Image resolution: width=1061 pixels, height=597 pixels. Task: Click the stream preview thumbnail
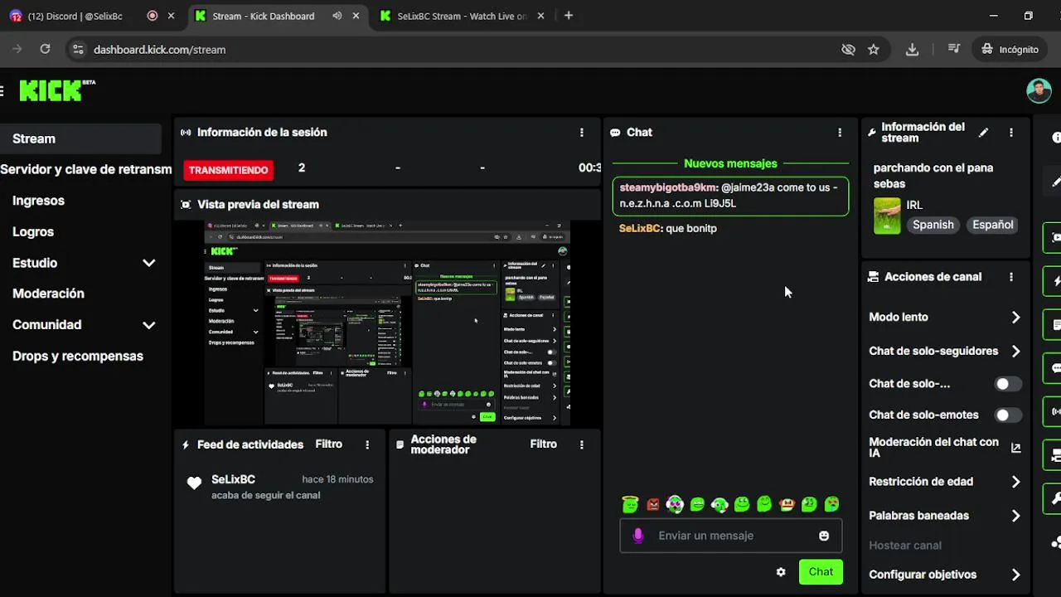(x=387, y=323)
